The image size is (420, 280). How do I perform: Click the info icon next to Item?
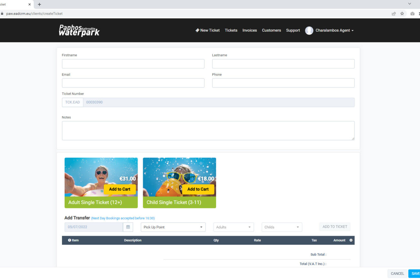click(x=69, y=240)
